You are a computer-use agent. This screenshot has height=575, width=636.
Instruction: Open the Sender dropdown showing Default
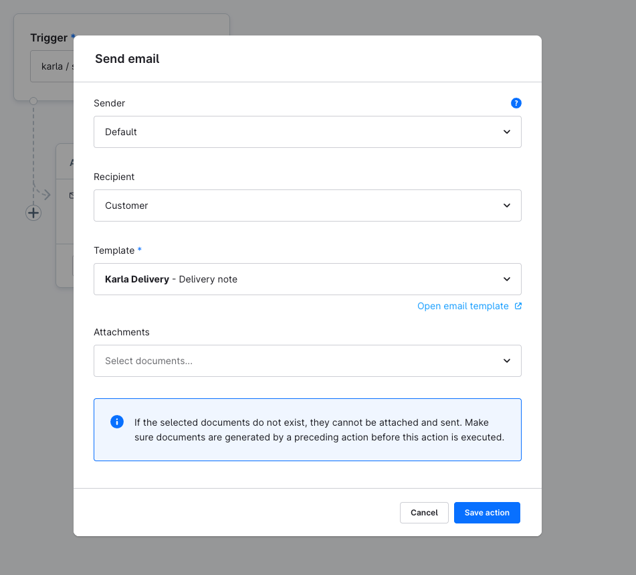pos(308,132)
